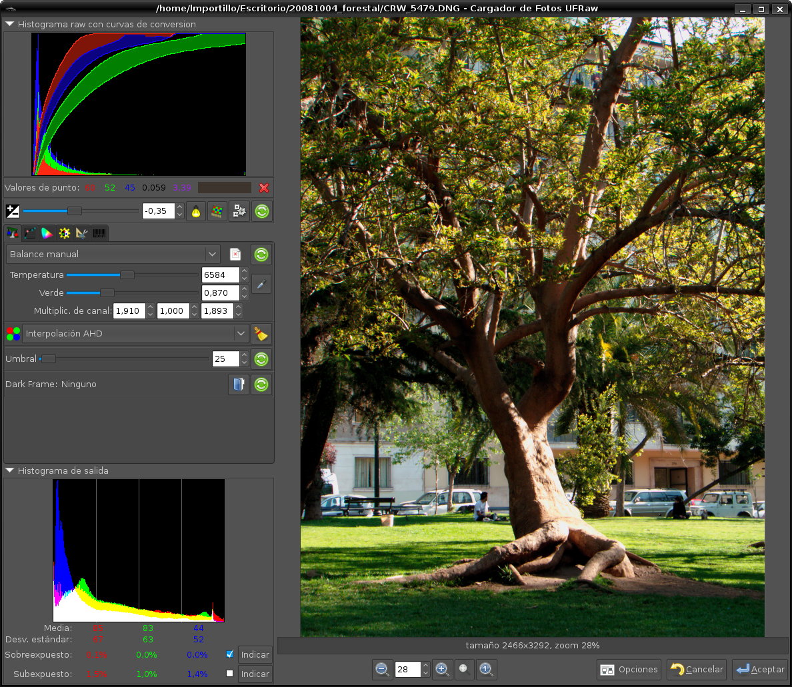Toggle the Subexpuesto indicator checkbox
Viewport: 792px width, 687px height.
point(230,674)
